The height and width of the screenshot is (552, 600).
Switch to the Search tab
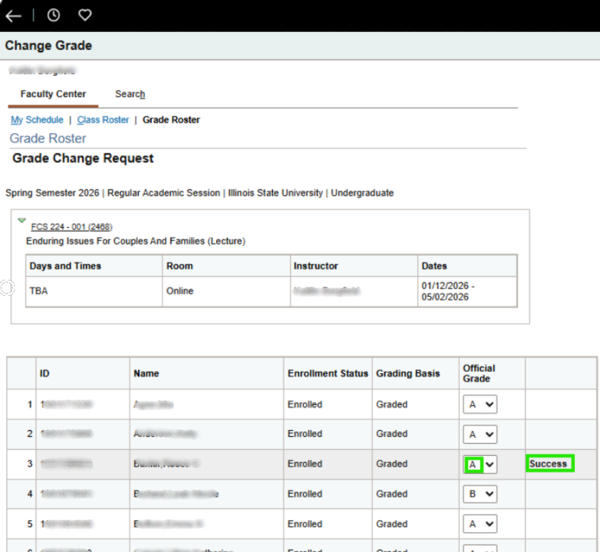tap(130, 94)
